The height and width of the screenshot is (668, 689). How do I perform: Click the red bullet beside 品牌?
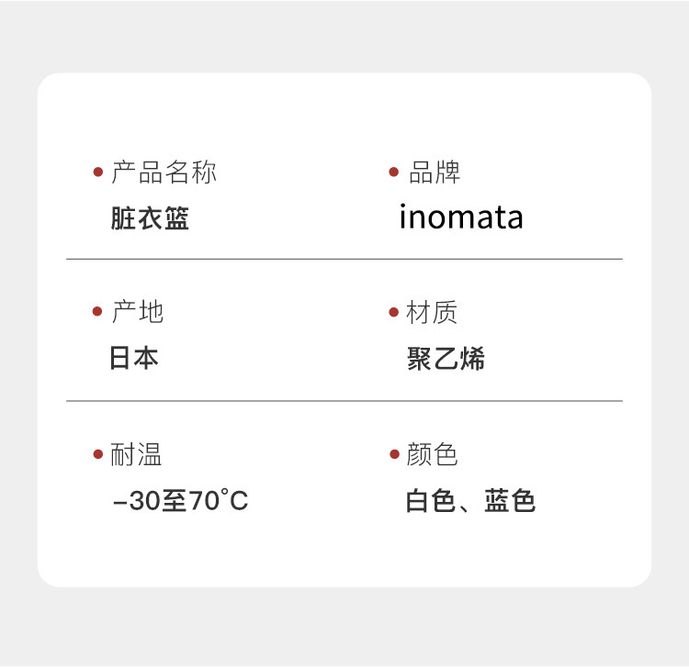(394, 173)
